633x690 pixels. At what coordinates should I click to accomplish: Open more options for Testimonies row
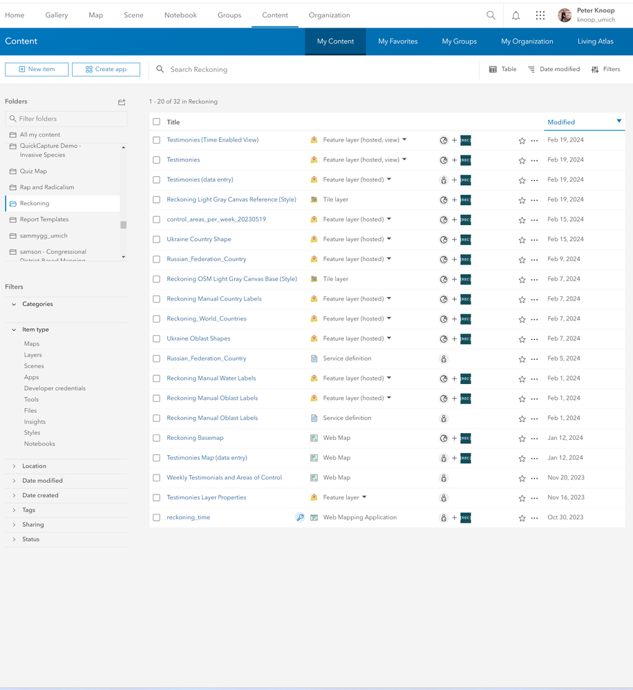click(x=534, y=161)
